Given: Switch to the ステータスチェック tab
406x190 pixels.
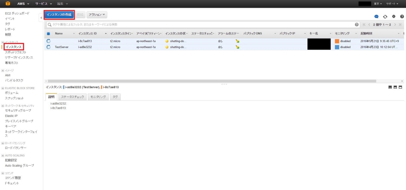Looking at the screenshot, I should [x=73, y=97].
